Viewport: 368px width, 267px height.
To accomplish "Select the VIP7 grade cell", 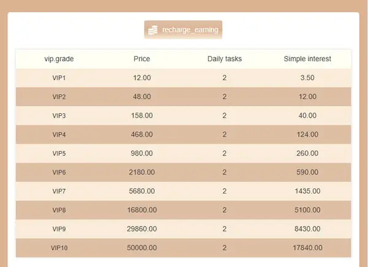I will (59, 191).
